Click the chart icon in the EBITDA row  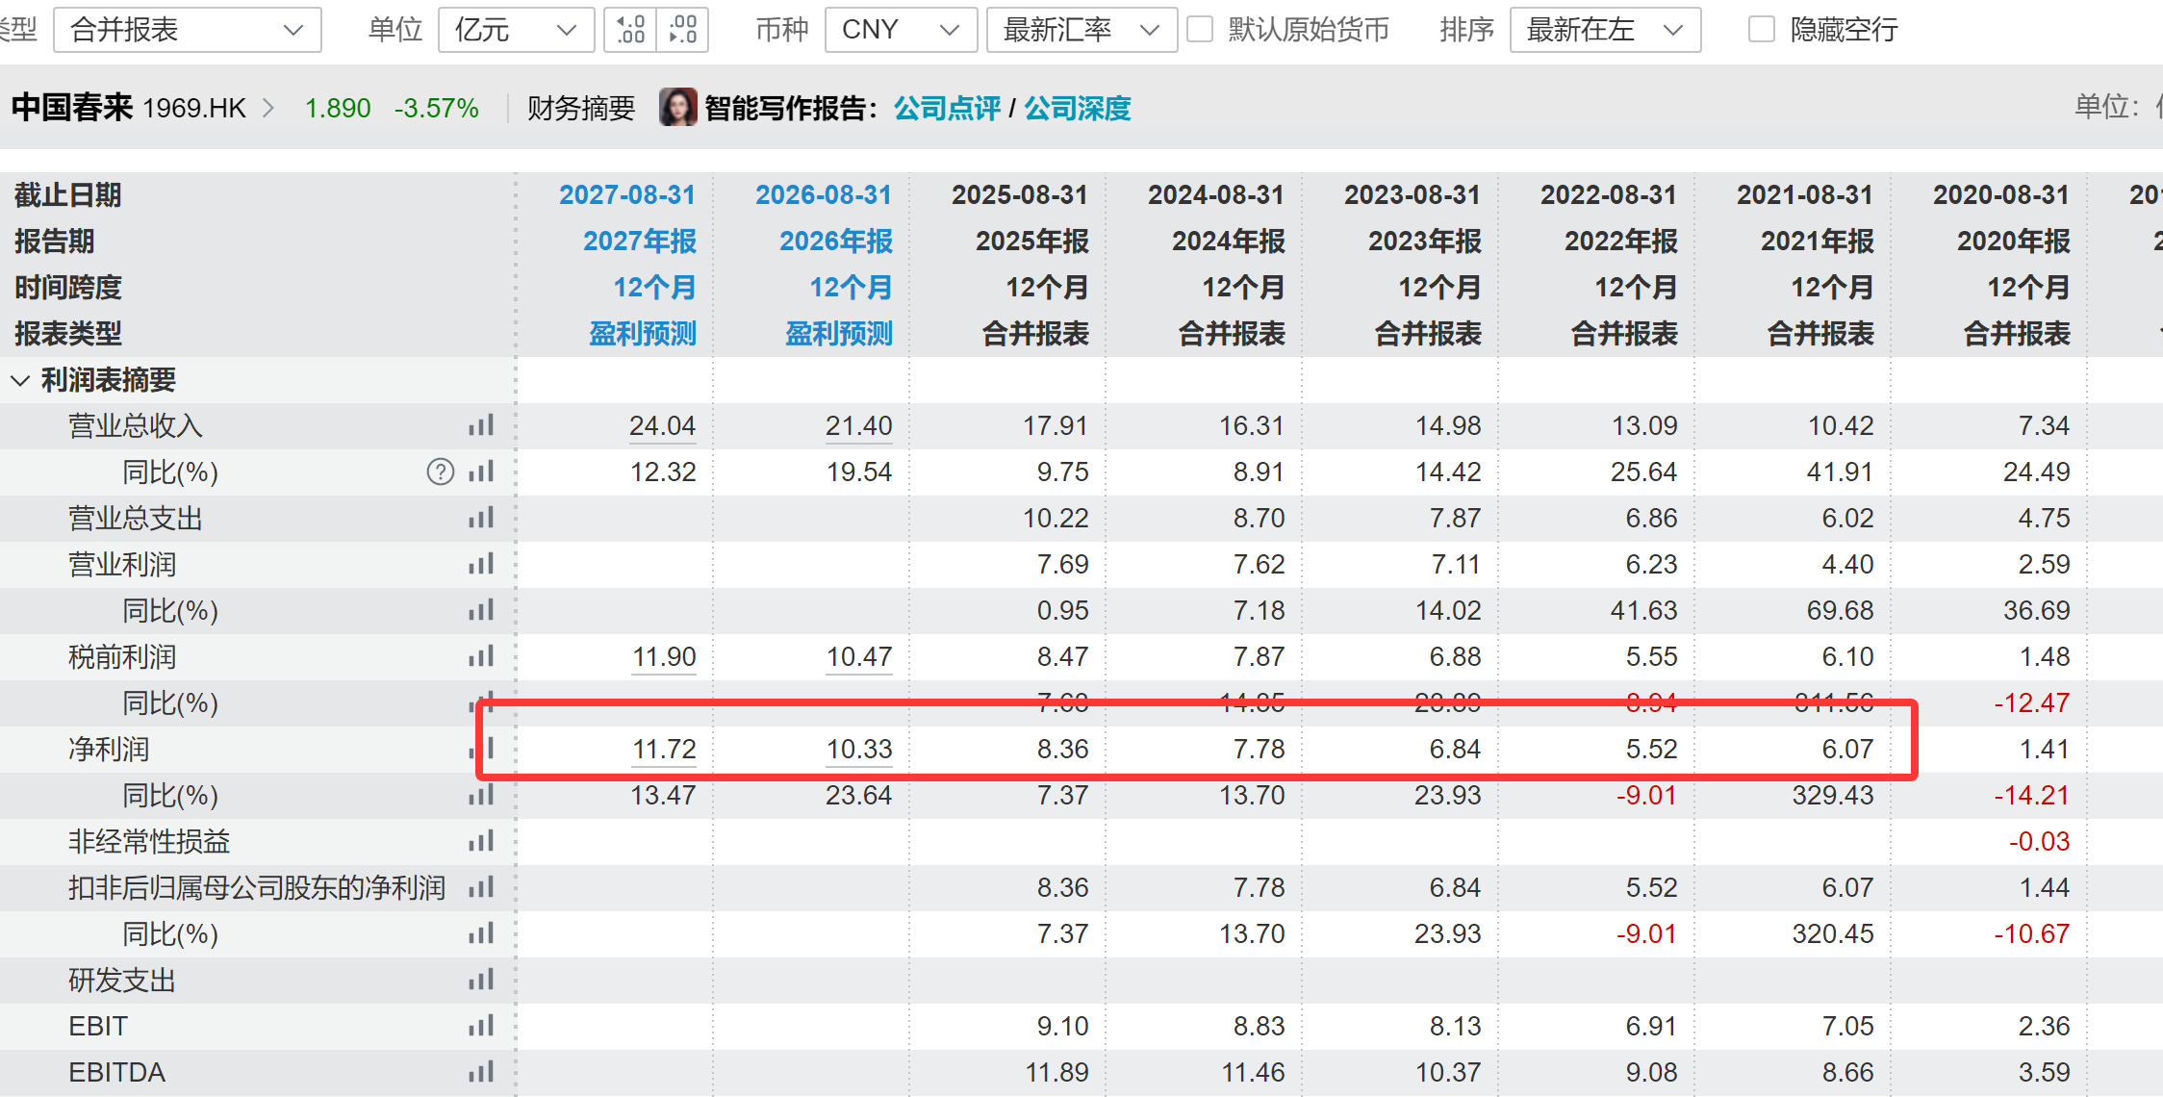[481, 1072]
